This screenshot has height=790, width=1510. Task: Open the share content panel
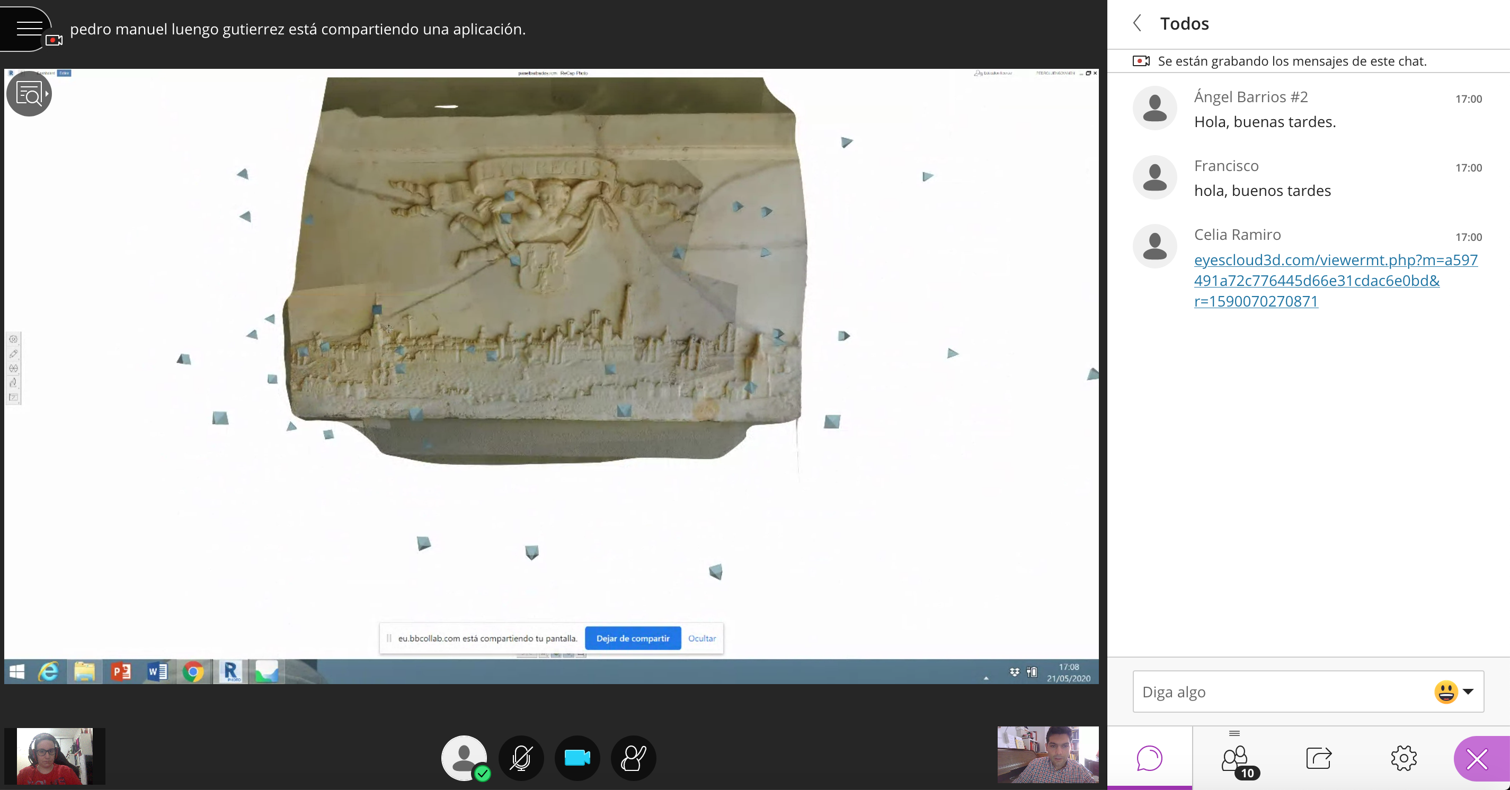(1319, 758)
